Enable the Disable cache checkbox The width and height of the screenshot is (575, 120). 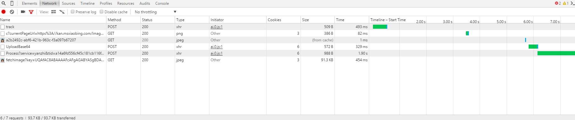pos(102,12)
